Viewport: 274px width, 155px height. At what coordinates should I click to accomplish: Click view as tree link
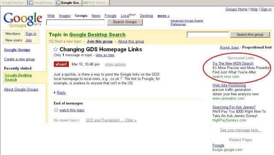pyautogui.click(x=105, y=55)
